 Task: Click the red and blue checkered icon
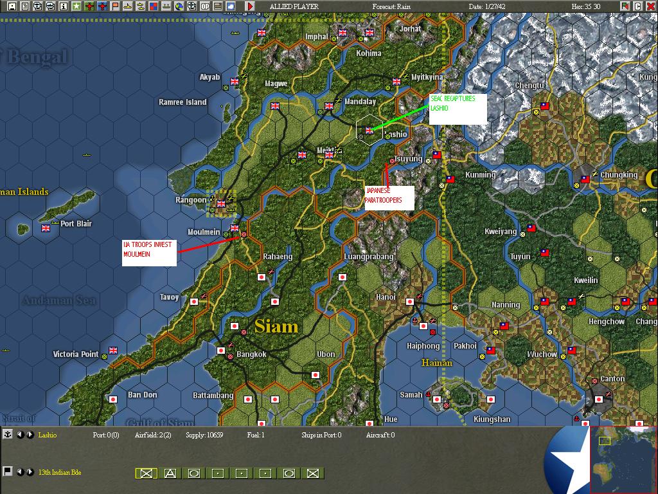click(153, 6)
